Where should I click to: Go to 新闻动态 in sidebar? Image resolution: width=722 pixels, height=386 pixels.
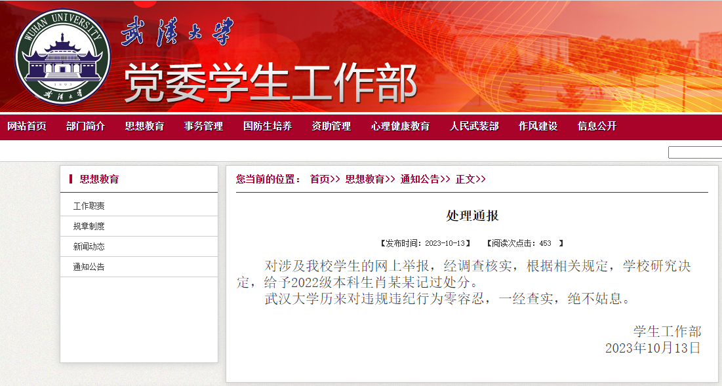[89, 246]
